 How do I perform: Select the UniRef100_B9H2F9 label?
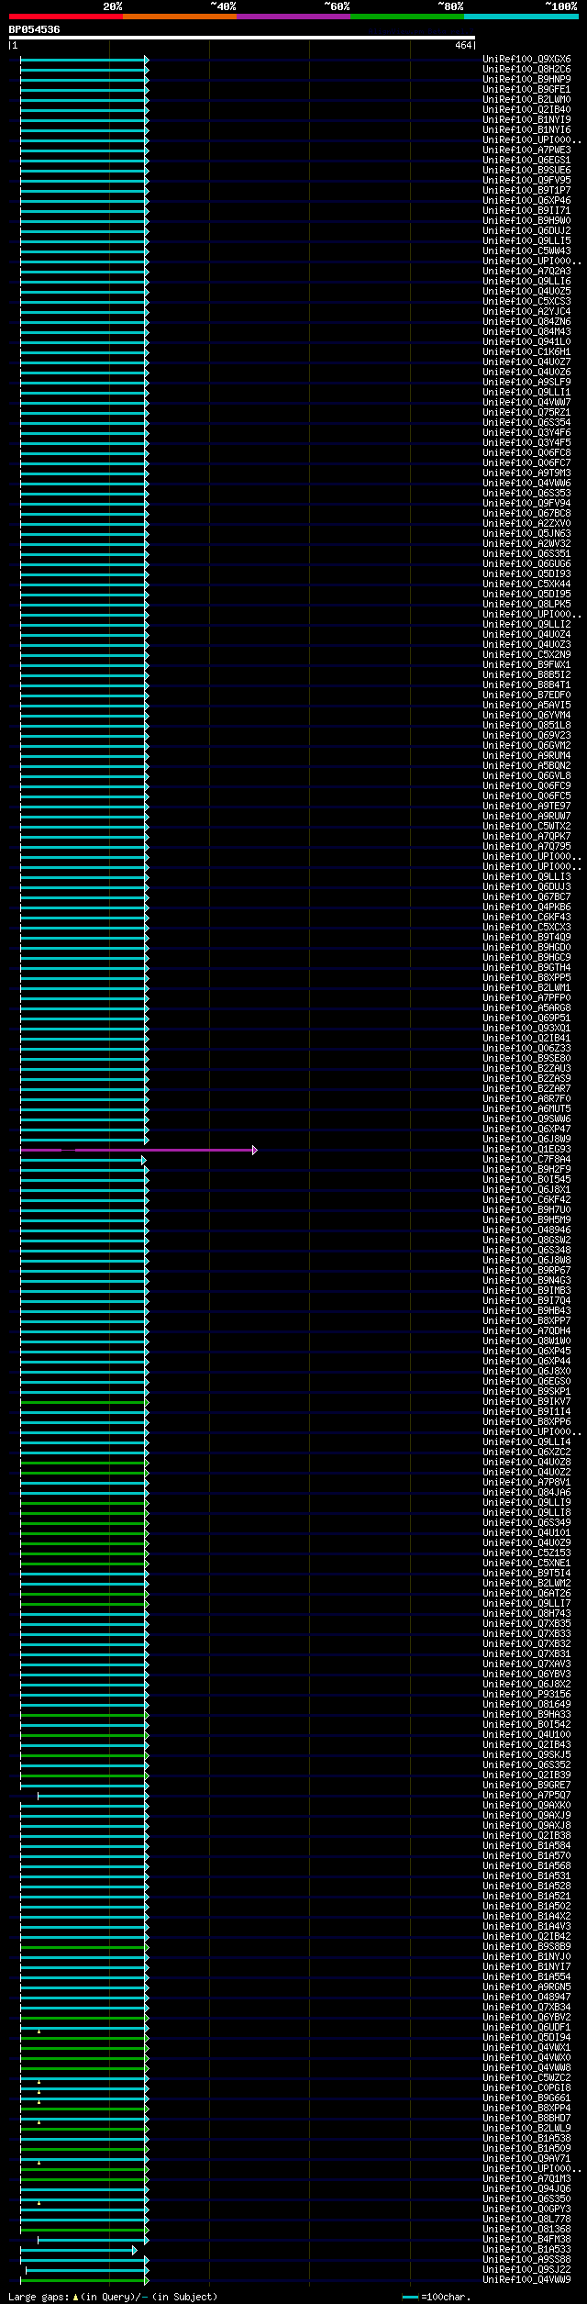526,1170
